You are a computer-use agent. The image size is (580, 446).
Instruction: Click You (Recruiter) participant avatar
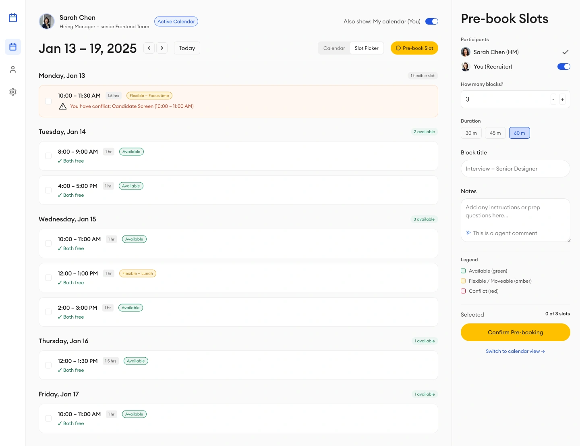click(x=466, y=67)
